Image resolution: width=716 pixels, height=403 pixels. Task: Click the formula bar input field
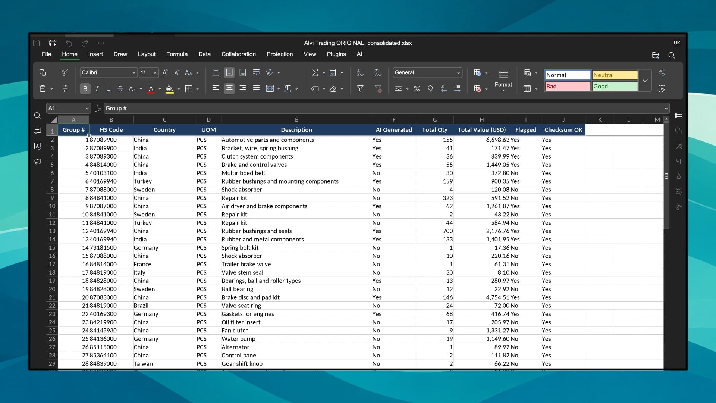click(x=383, y=109)
